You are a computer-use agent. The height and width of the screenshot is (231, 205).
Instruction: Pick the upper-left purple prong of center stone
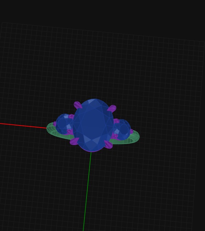78,105
